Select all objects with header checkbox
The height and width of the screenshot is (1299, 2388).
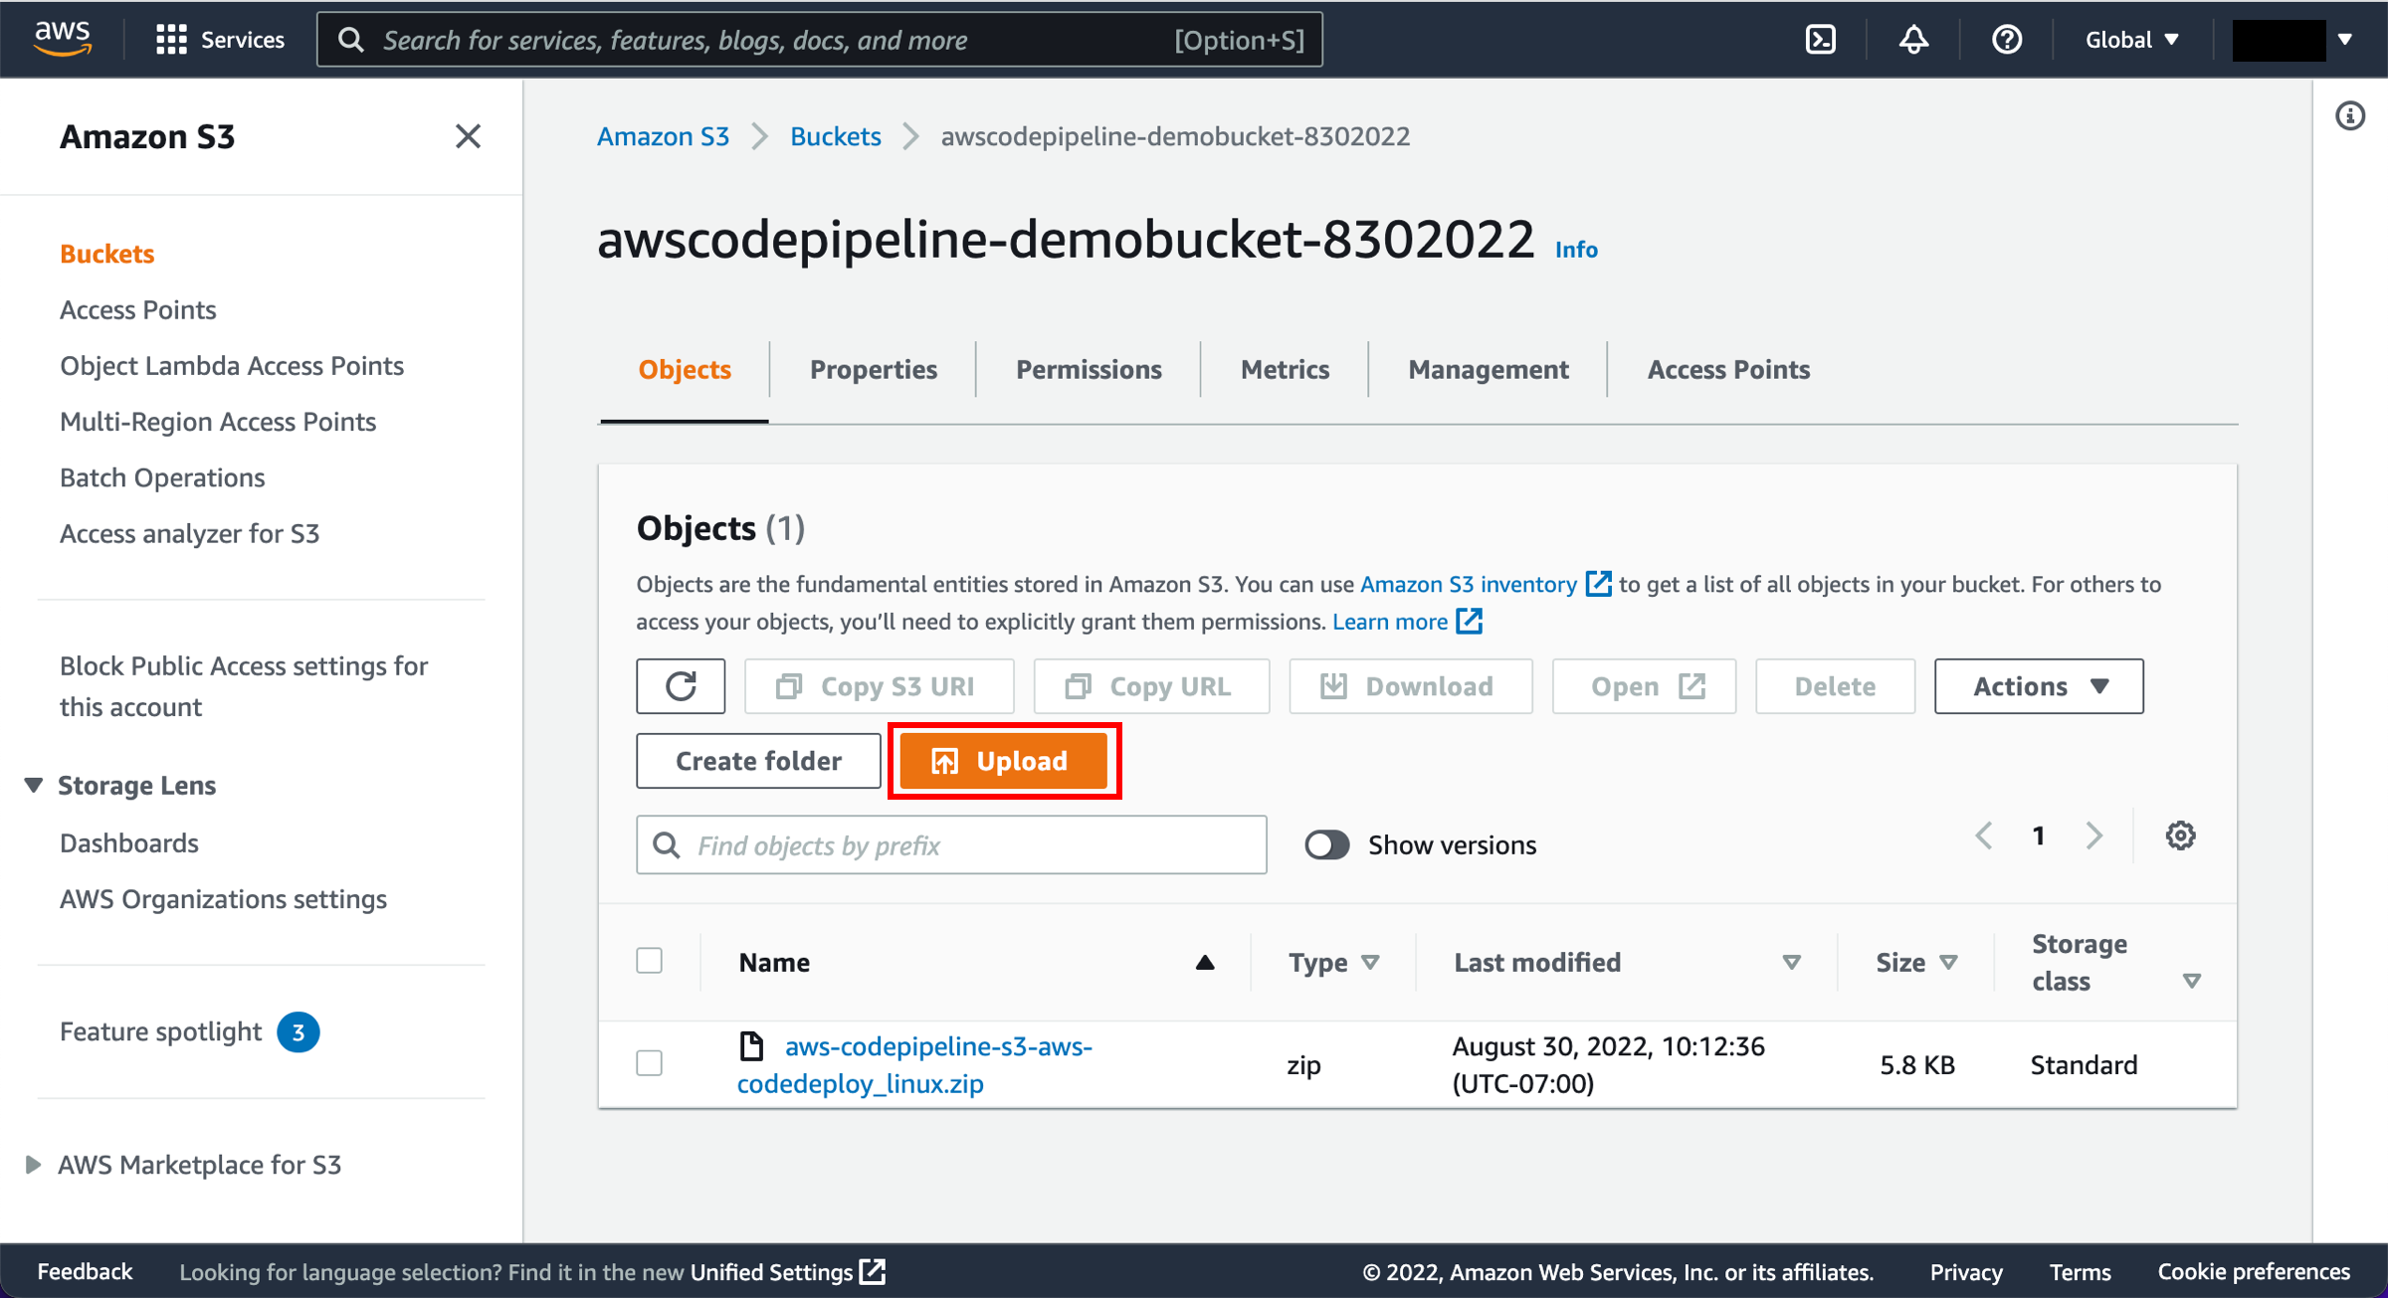(x=650, y=962)
